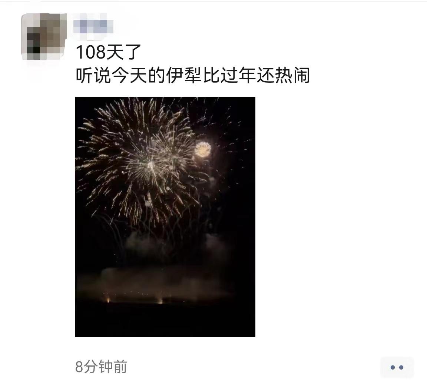Viewport: 427px width, 384px height.
Task: Select the "108天了" text line
Action: pos(108,52)
